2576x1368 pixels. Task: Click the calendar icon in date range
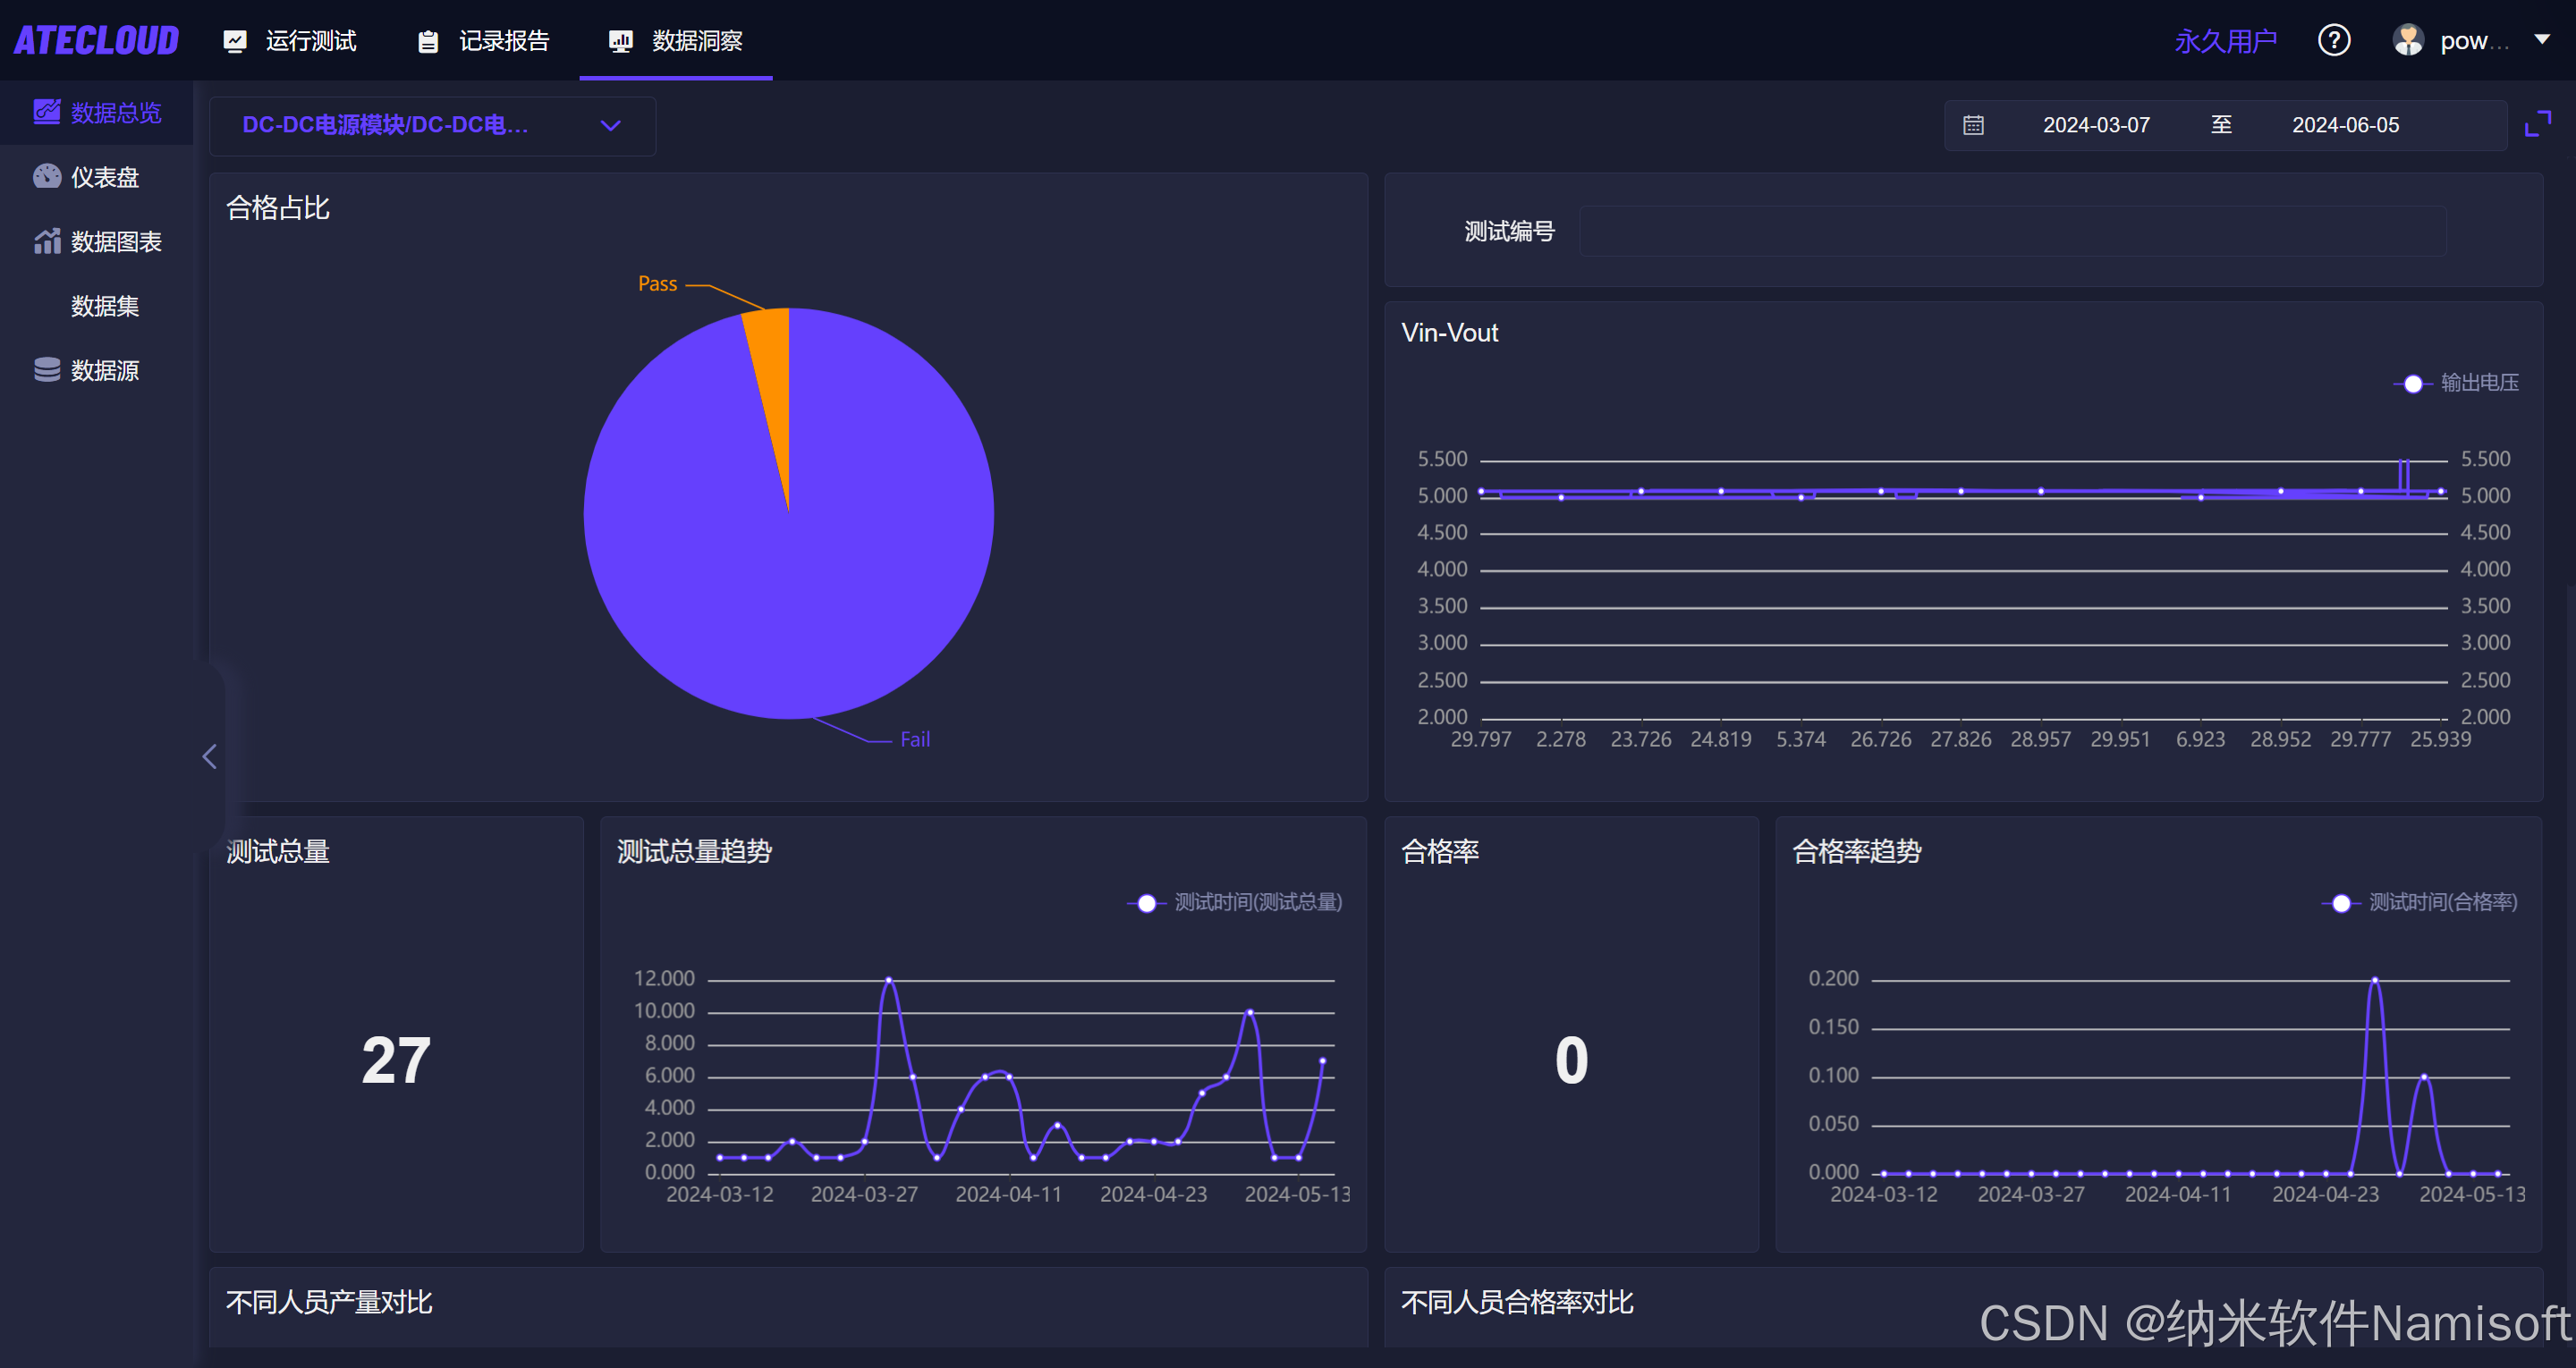tap(1973, 125)
